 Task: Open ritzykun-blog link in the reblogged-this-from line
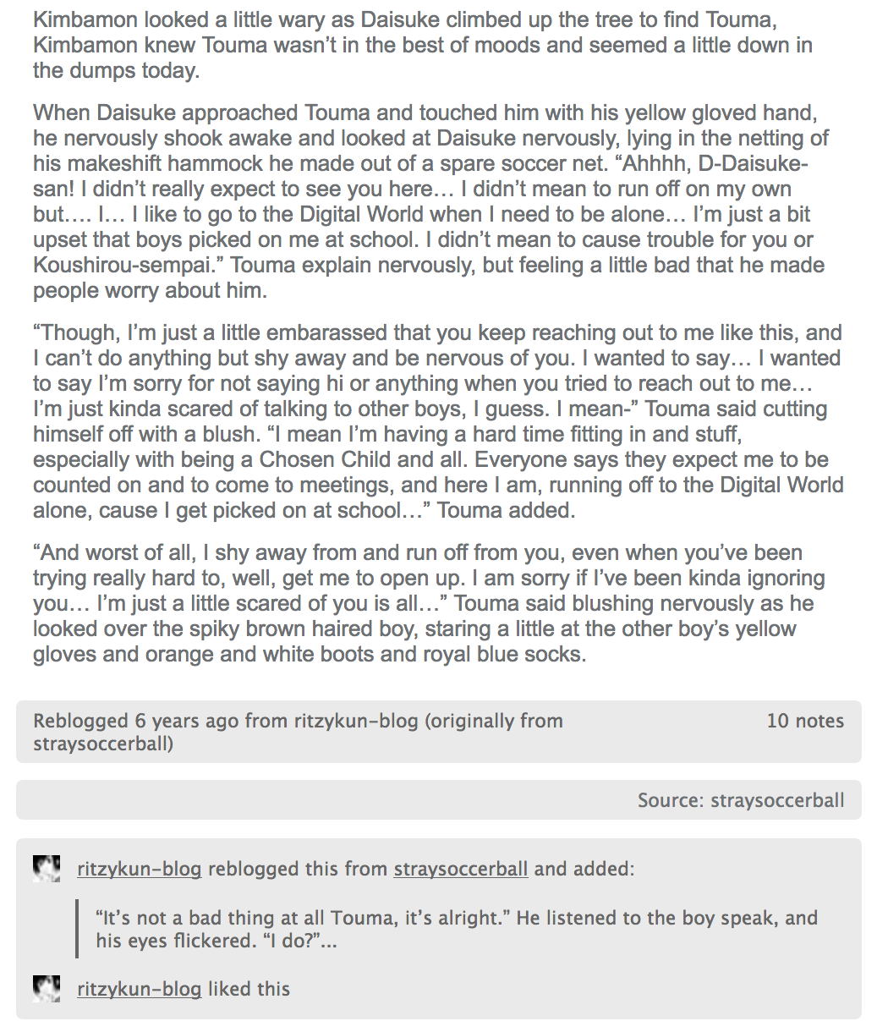click(139, 869)
